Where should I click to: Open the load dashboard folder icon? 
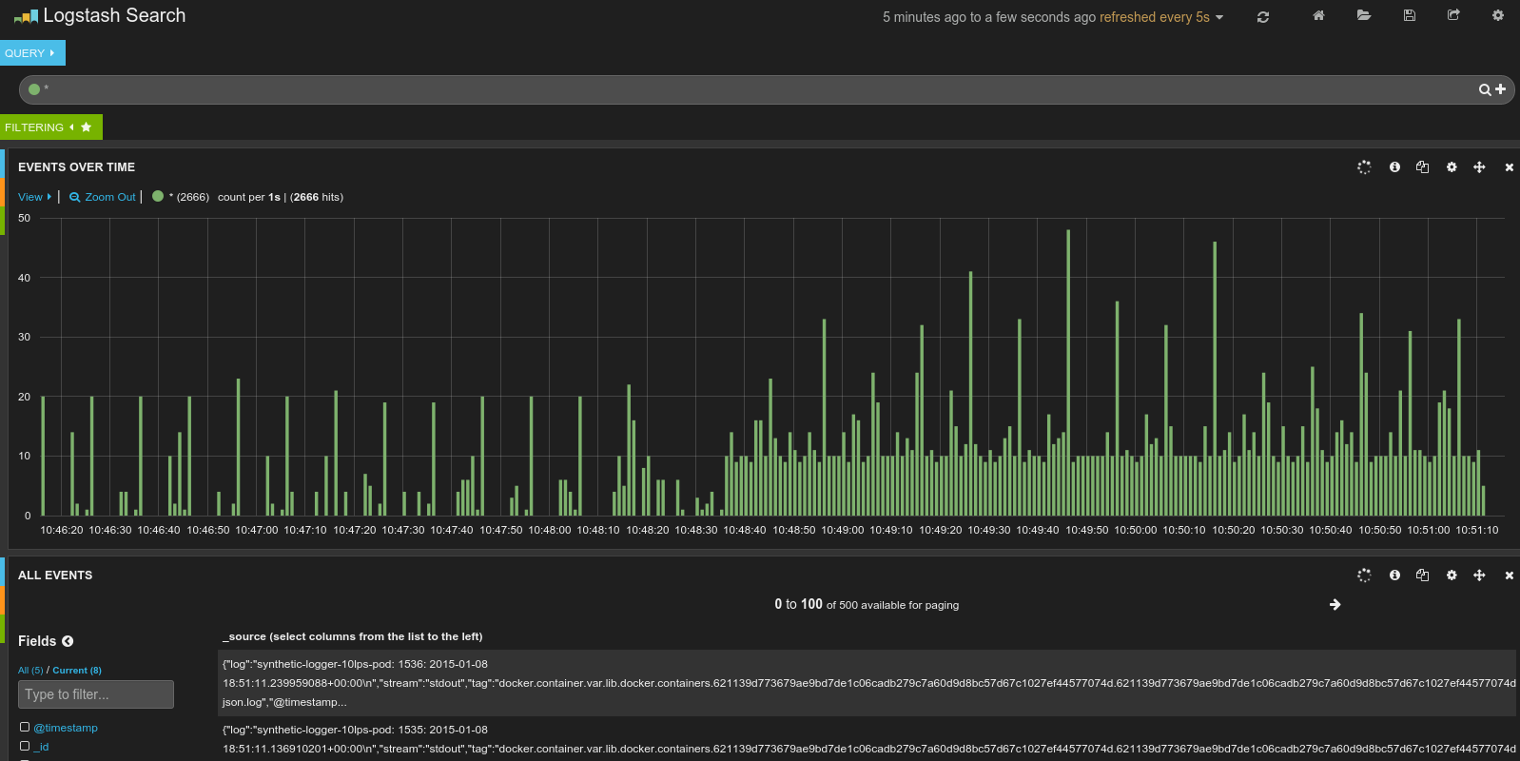click(x=1363, y=15)
